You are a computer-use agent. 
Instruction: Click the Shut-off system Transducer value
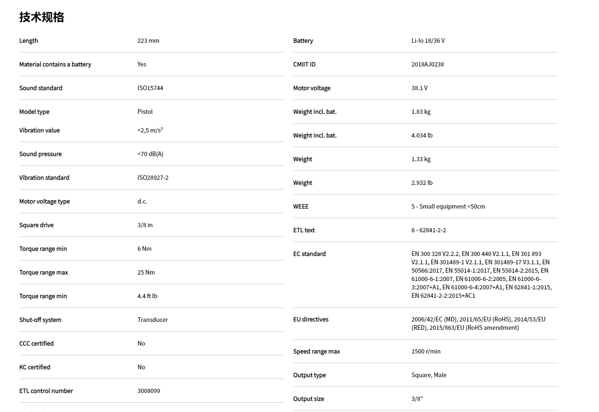click(152, 320)
